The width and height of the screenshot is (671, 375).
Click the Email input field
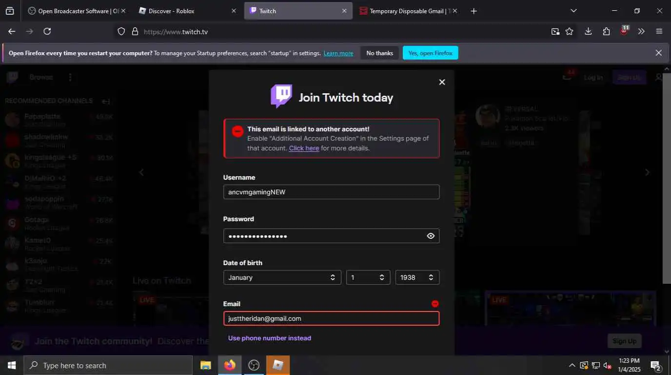pos(331,318)
